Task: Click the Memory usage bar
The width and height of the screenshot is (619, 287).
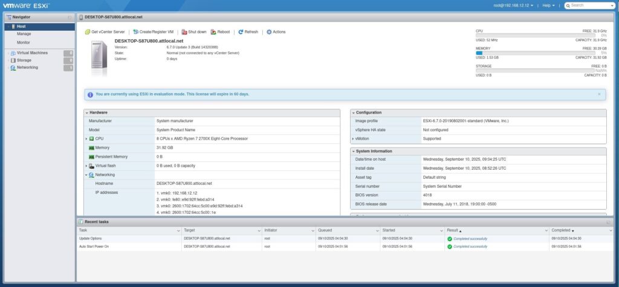Action: pos(536,53)
